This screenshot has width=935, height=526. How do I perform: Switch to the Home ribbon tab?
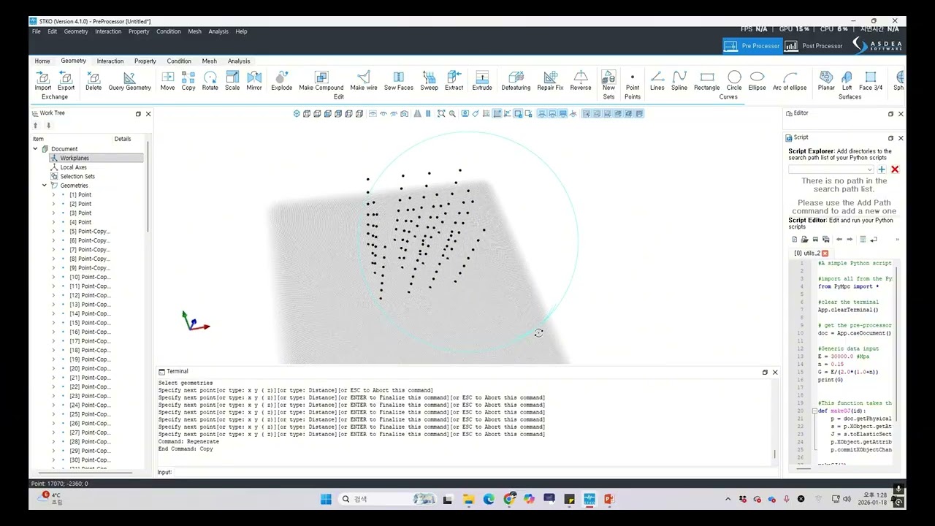pyautogui.click(x=42, y=61)
